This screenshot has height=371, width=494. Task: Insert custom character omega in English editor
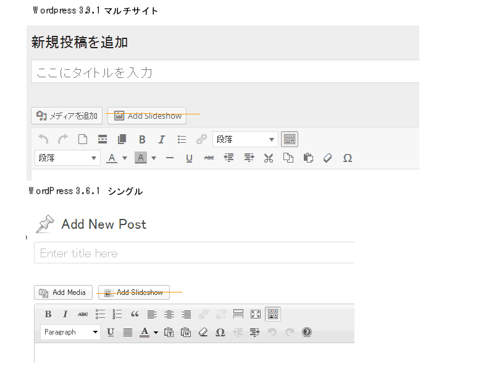[x=220, y=332]
